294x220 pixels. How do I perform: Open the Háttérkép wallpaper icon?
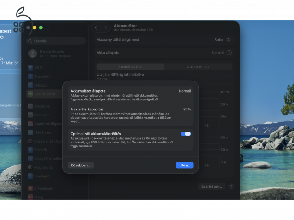30,132
